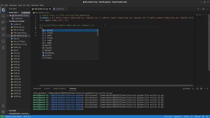Split the terminal panel
Image resolution: width=210 pixels, height=118 pixels.
(198, 88)
